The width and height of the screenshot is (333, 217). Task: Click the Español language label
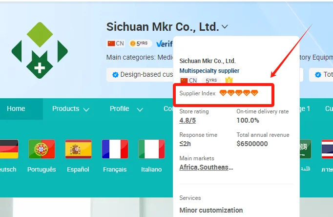click(x=78, y=170)
